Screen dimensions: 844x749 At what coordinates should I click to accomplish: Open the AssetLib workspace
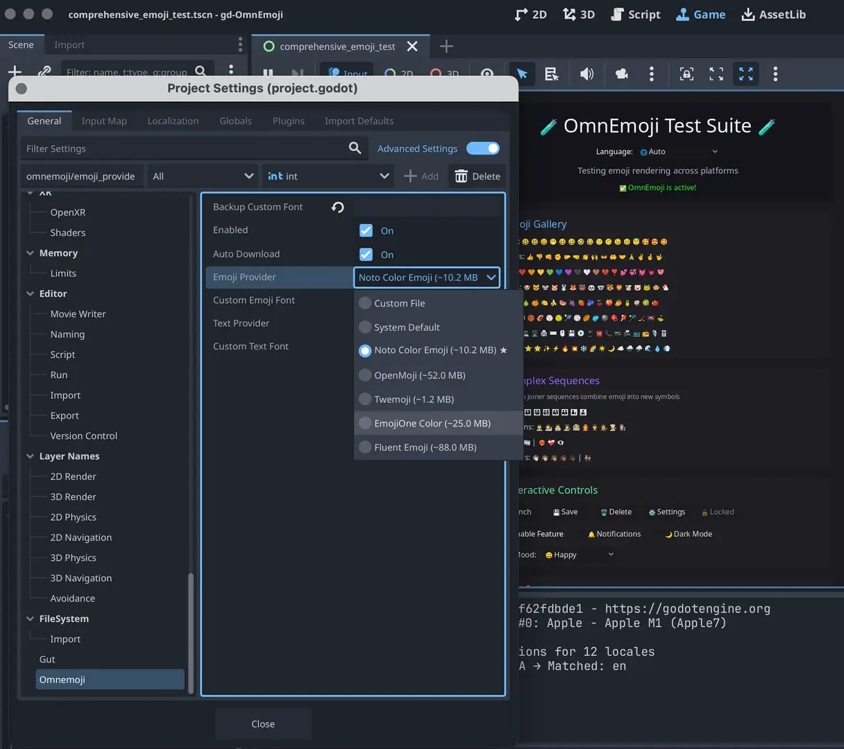[x=773, y=15]
